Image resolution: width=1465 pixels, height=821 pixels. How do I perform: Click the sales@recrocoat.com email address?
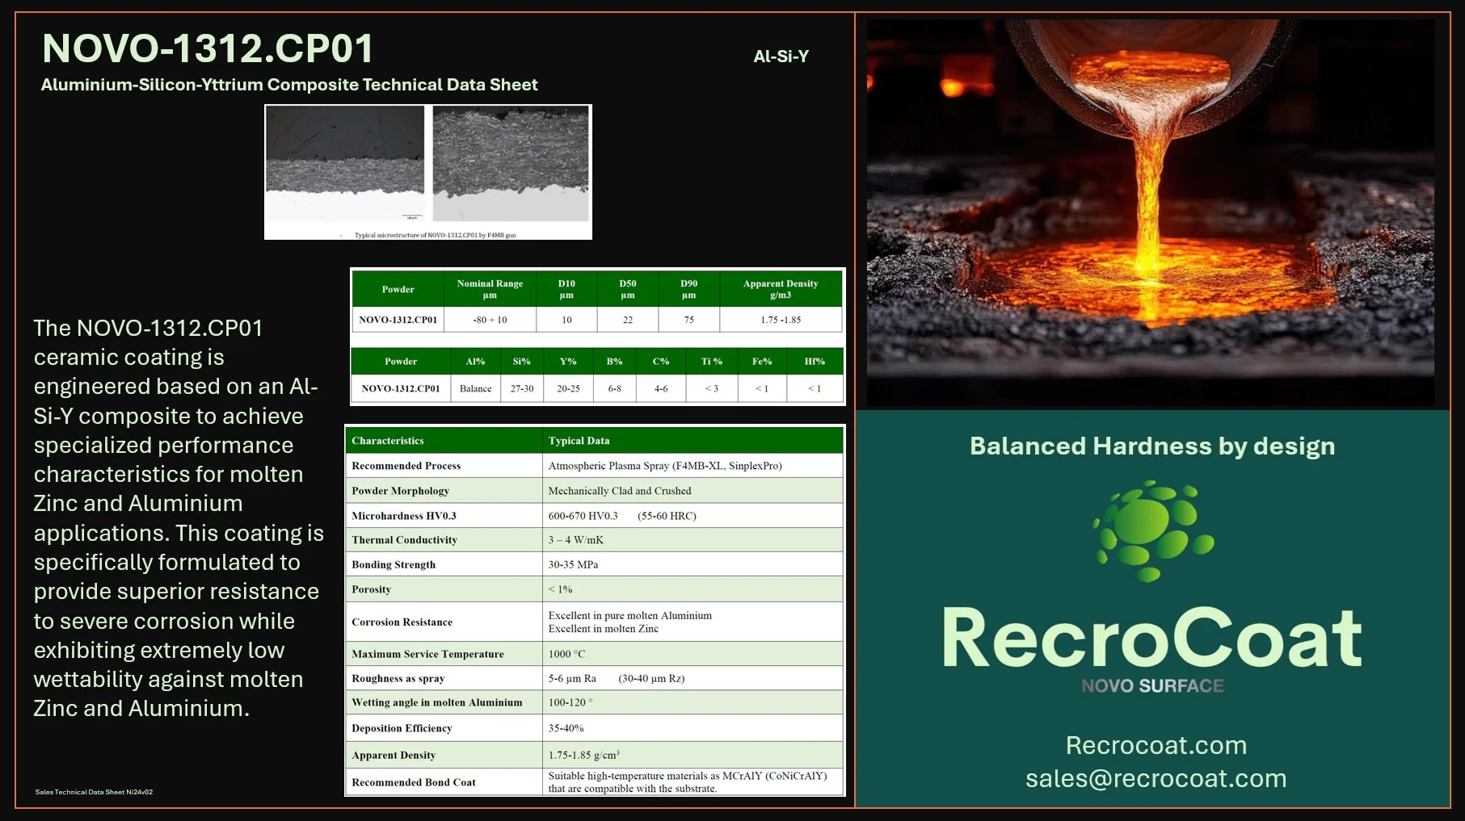pyautogui.click(x=1156, y=778)
